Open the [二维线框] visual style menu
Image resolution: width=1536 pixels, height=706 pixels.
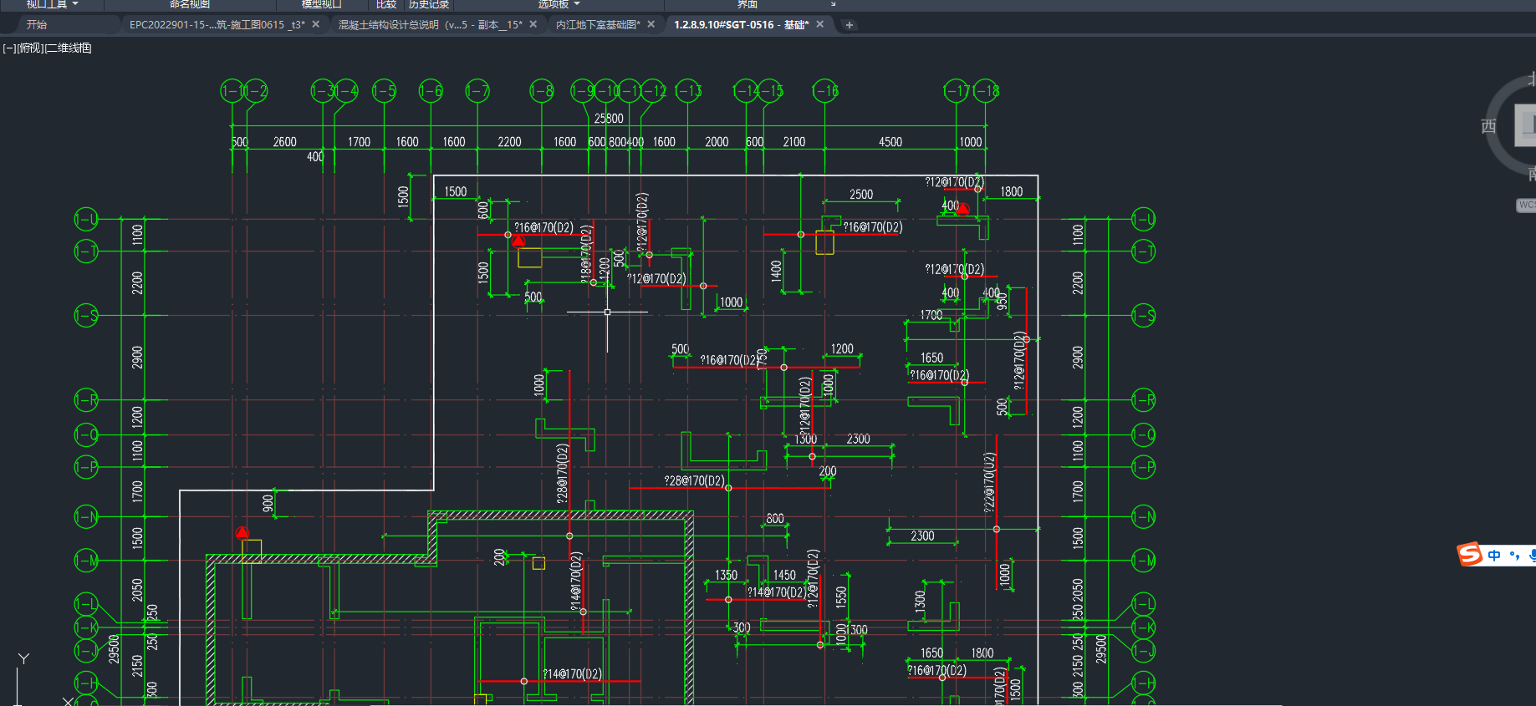pos(69,48)
